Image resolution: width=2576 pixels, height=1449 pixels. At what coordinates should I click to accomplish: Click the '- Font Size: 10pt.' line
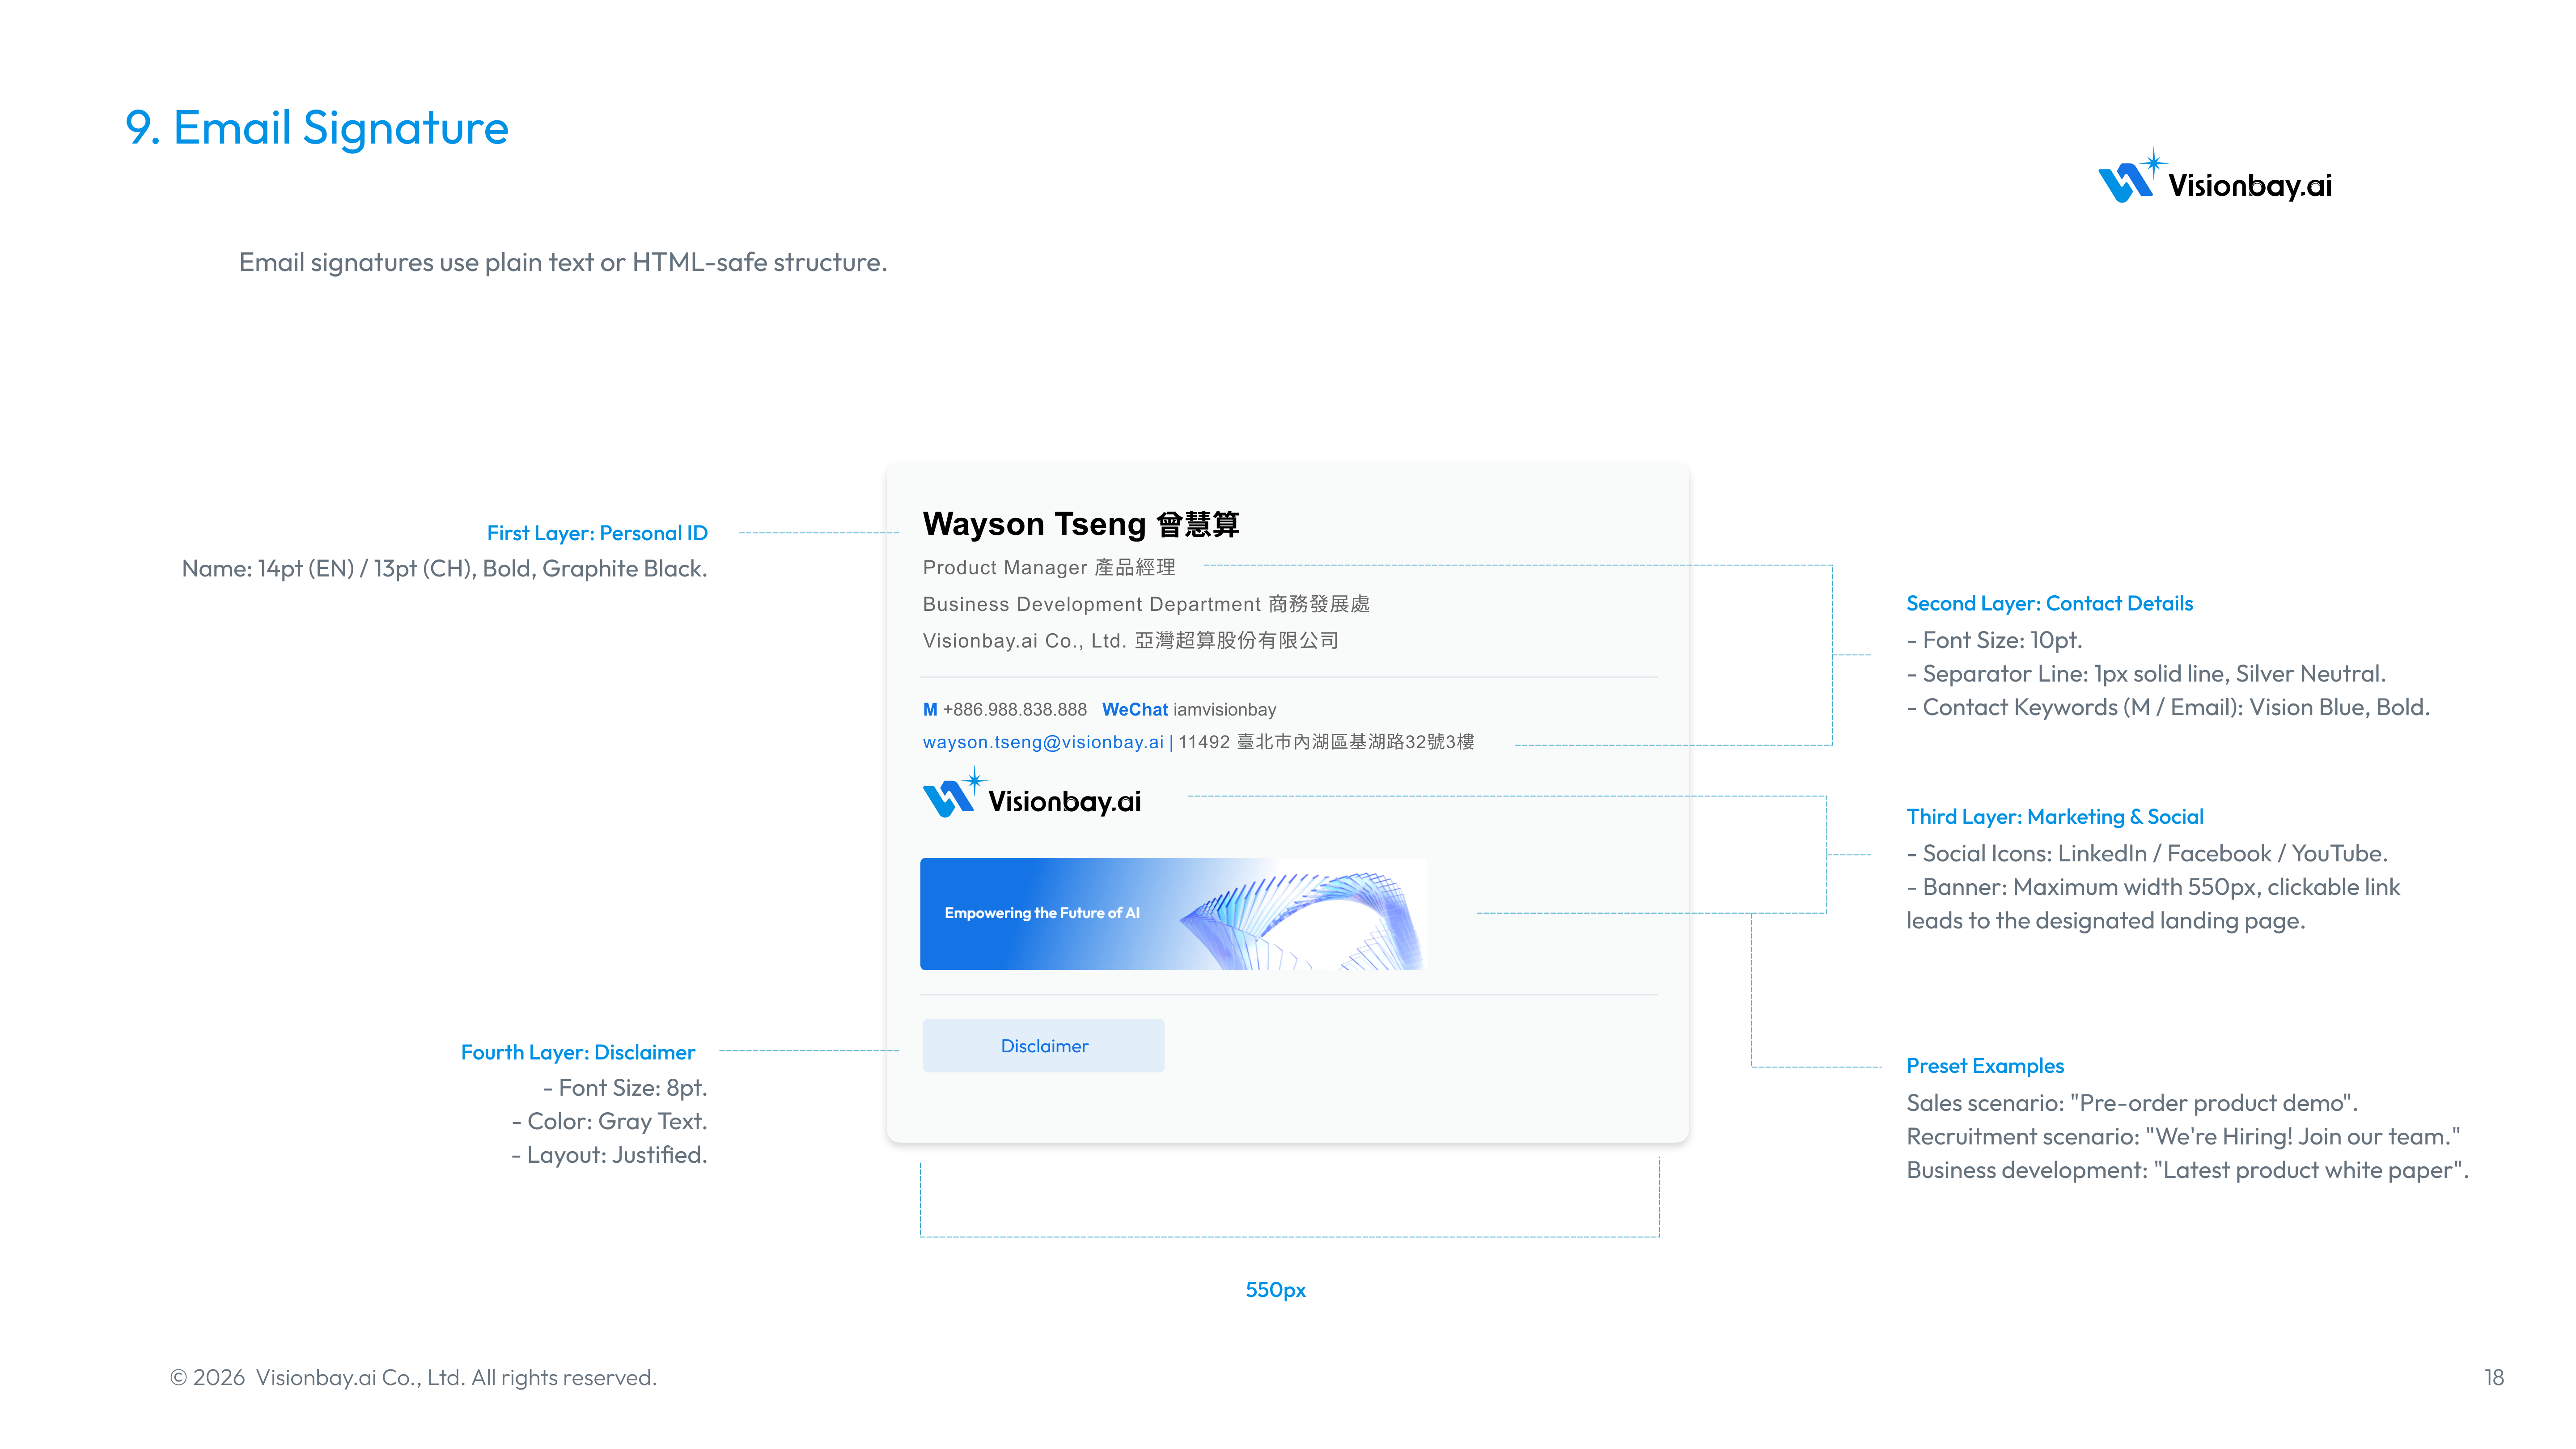(1994, 640)
